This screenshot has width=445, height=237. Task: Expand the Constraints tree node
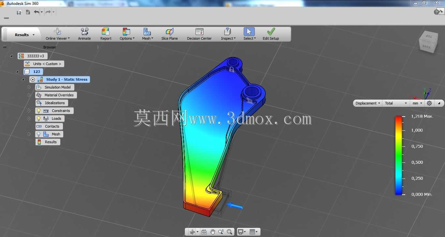[29, 111]
